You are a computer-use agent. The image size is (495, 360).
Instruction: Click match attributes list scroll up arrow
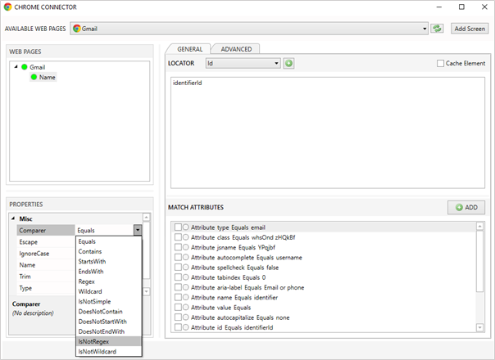(x=479, y=226)
